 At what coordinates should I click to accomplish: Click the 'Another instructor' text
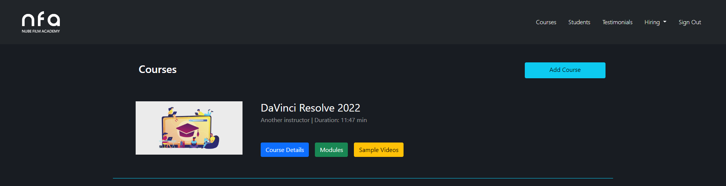click(285, 120)
